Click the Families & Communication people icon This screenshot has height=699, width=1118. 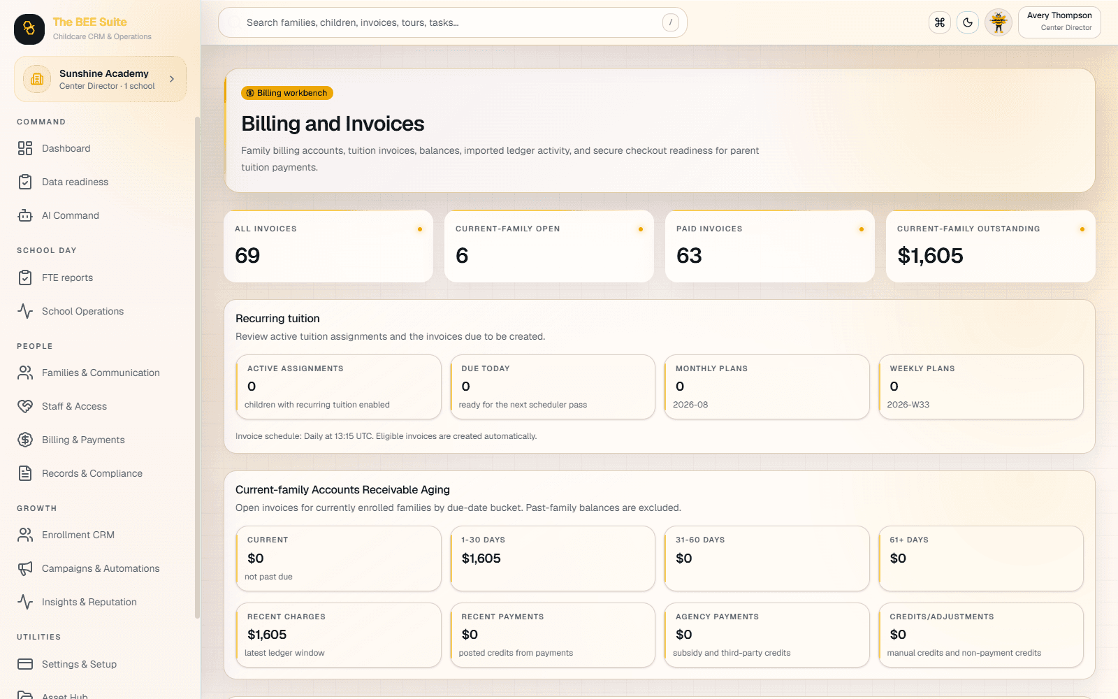25,373
